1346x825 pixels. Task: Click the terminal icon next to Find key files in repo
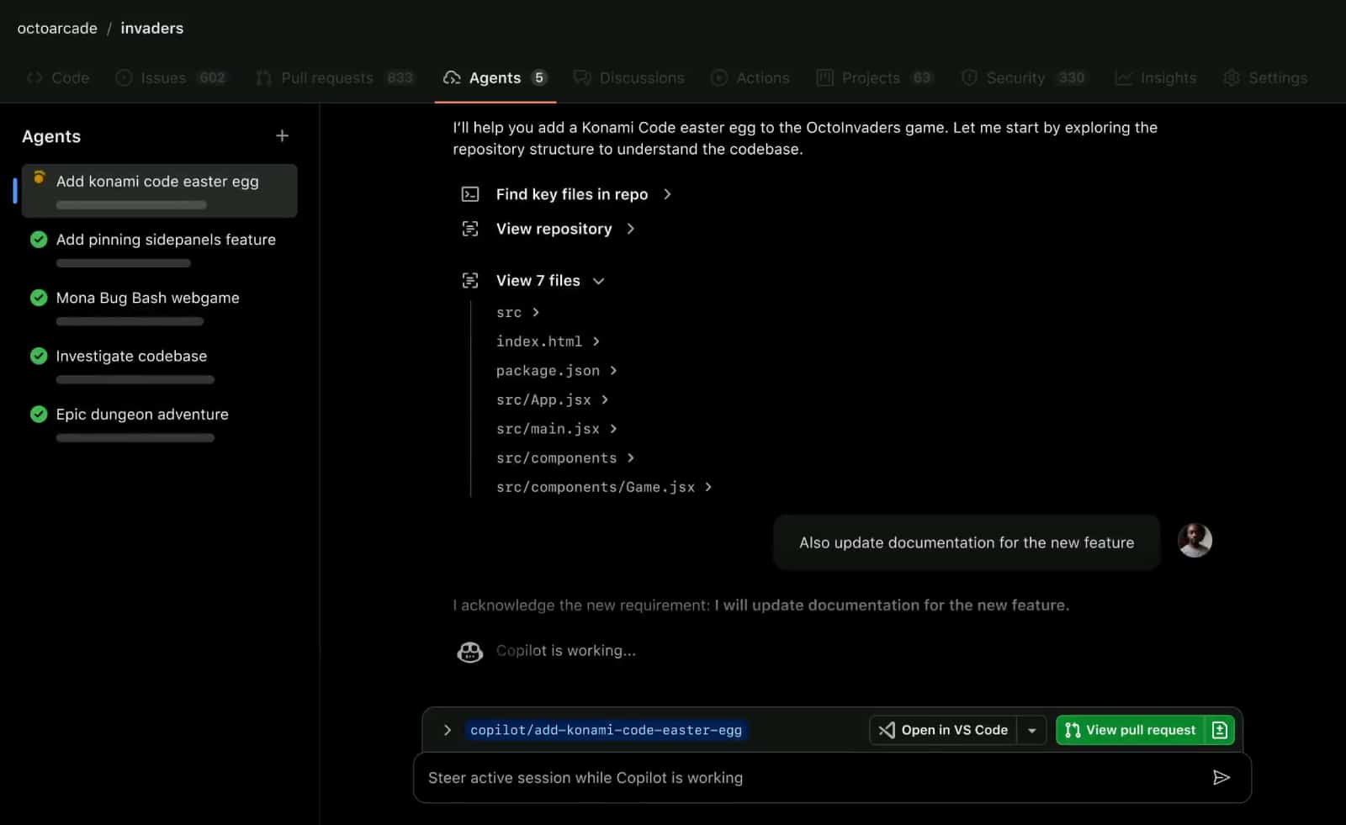[x=470, y=194]
